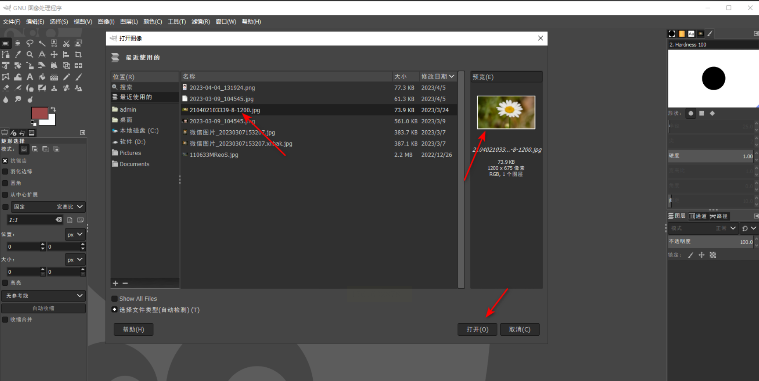This screenshot has height=381, width=759.
Task: Open the tool options panel menu arrow
Action: pyautogui.click(x=82, y=133)
